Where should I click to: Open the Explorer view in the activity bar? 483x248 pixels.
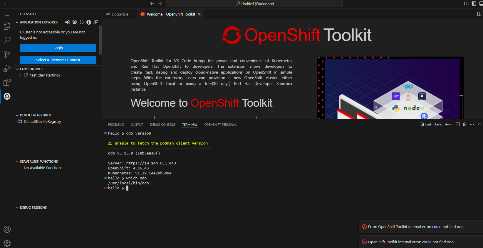pyautogui.click(x=7, y=26)
